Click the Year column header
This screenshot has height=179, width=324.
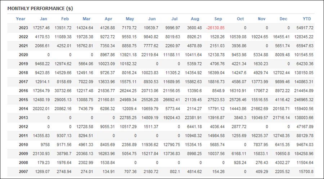[x=21, y=19]
